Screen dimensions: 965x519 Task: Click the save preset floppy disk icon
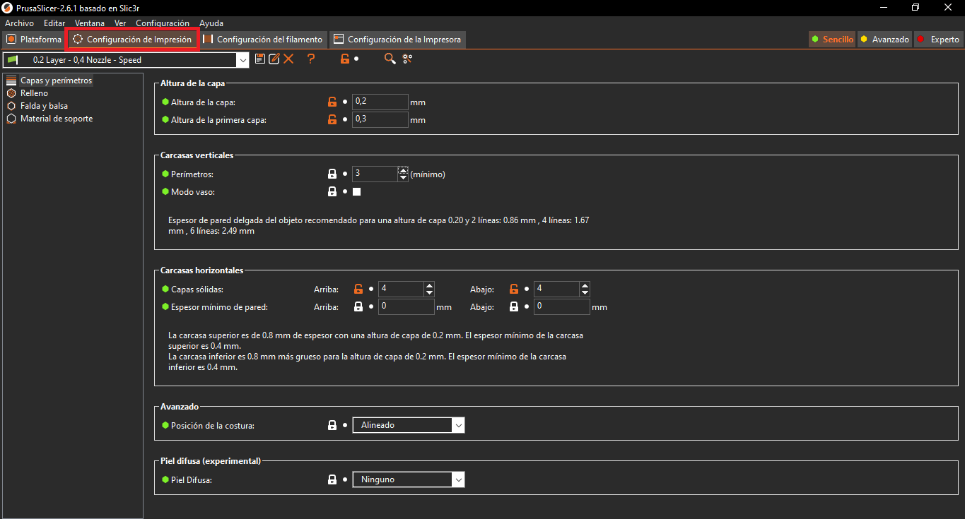(260, 59)
